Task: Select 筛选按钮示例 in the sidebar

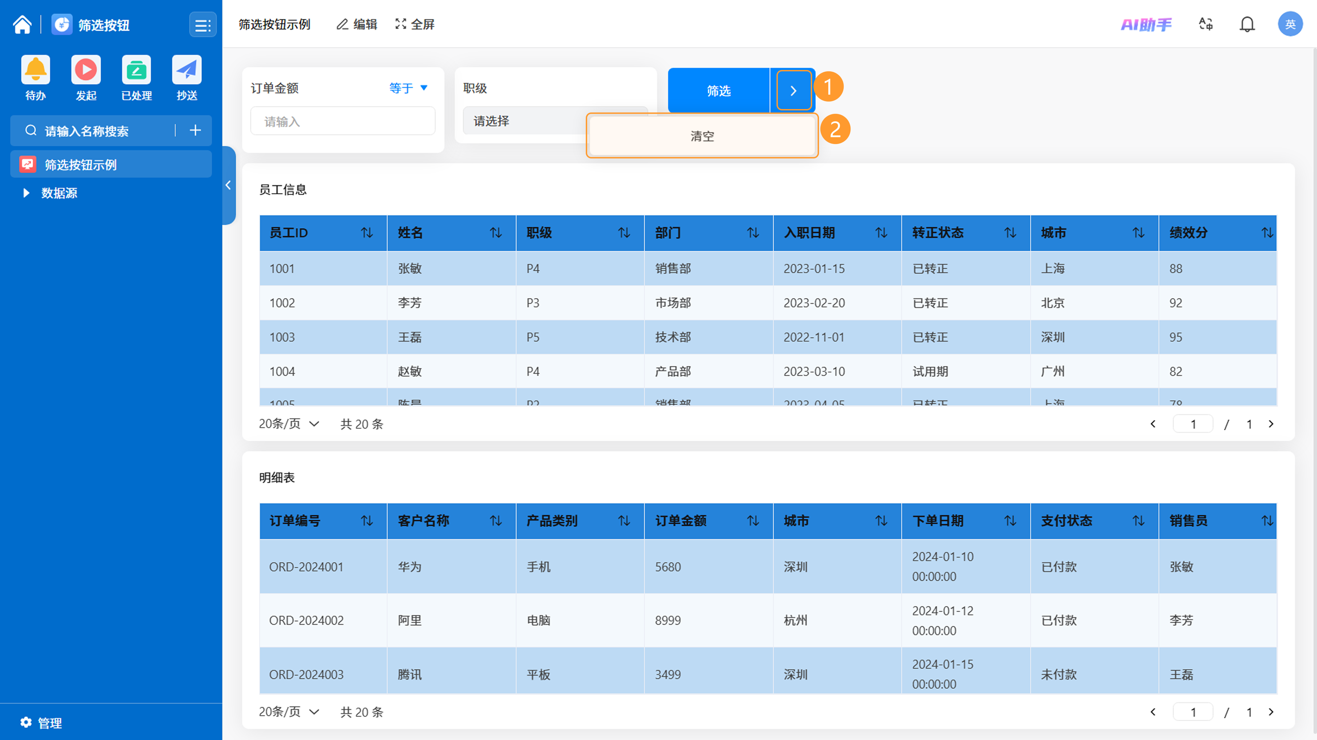Action: click(x=111, y=164)
